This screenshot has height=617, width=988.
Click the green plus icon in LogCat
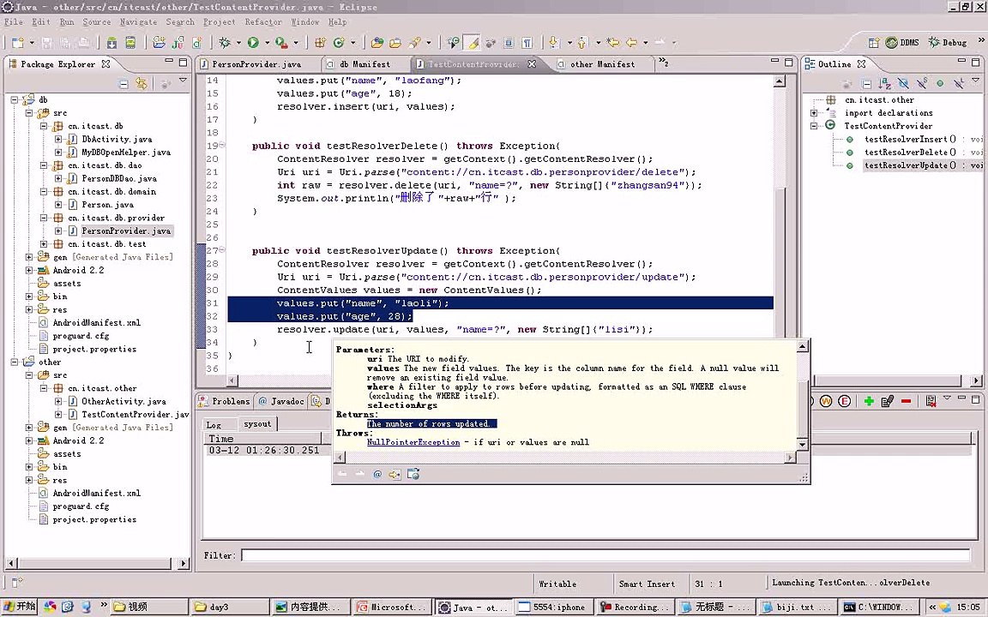[x=869, y=401]
